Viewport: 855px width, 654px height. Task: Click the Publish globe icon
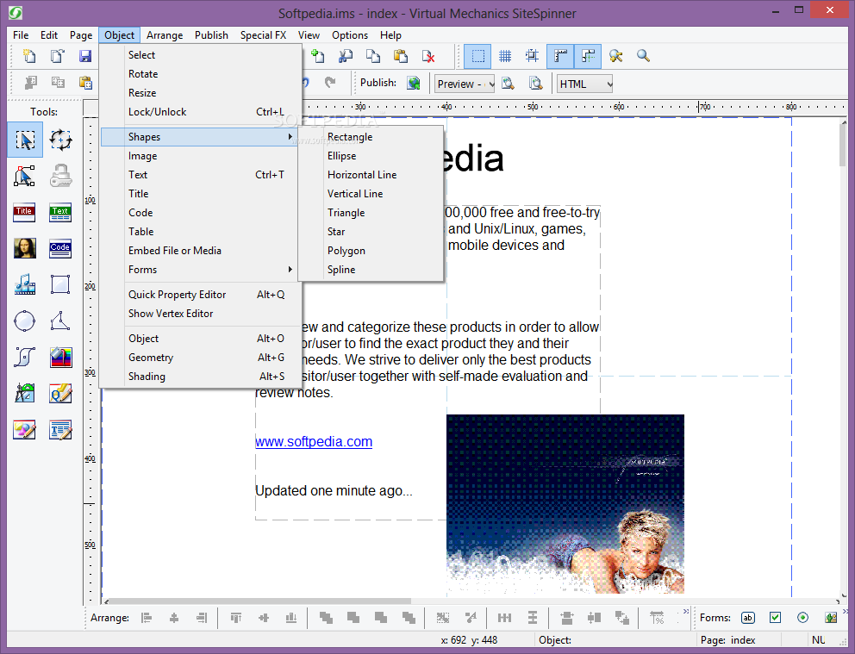[x=414, y=83]
